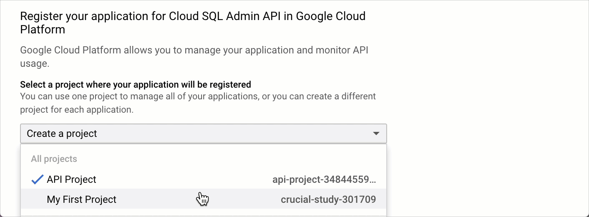589x217 pixels.
Task: Click the "Select a project" bold label
Action: pos(136,85)
